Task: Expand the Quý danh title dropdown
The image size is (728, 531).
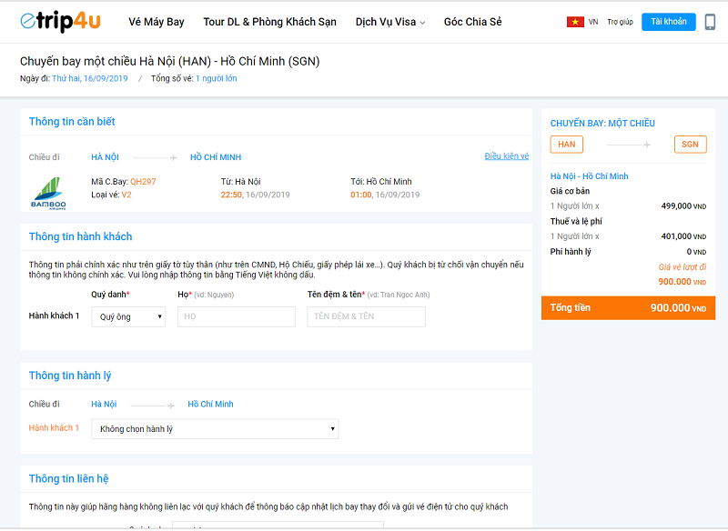Action: click(x=128, y=316)
